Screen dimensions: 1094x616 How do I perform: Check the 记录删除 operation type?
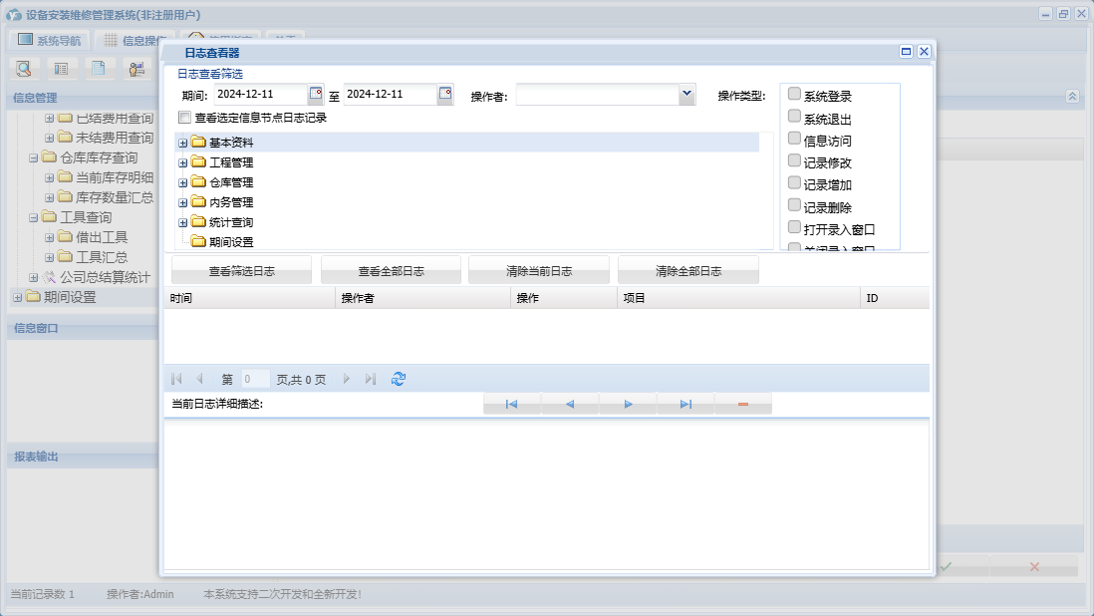794,205
